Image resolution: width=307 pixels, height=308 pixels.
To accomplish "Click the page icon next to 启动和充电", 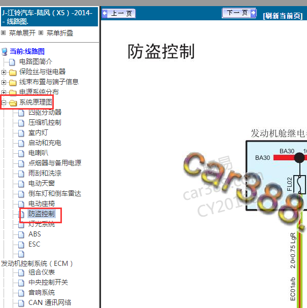I will (21, 143).
